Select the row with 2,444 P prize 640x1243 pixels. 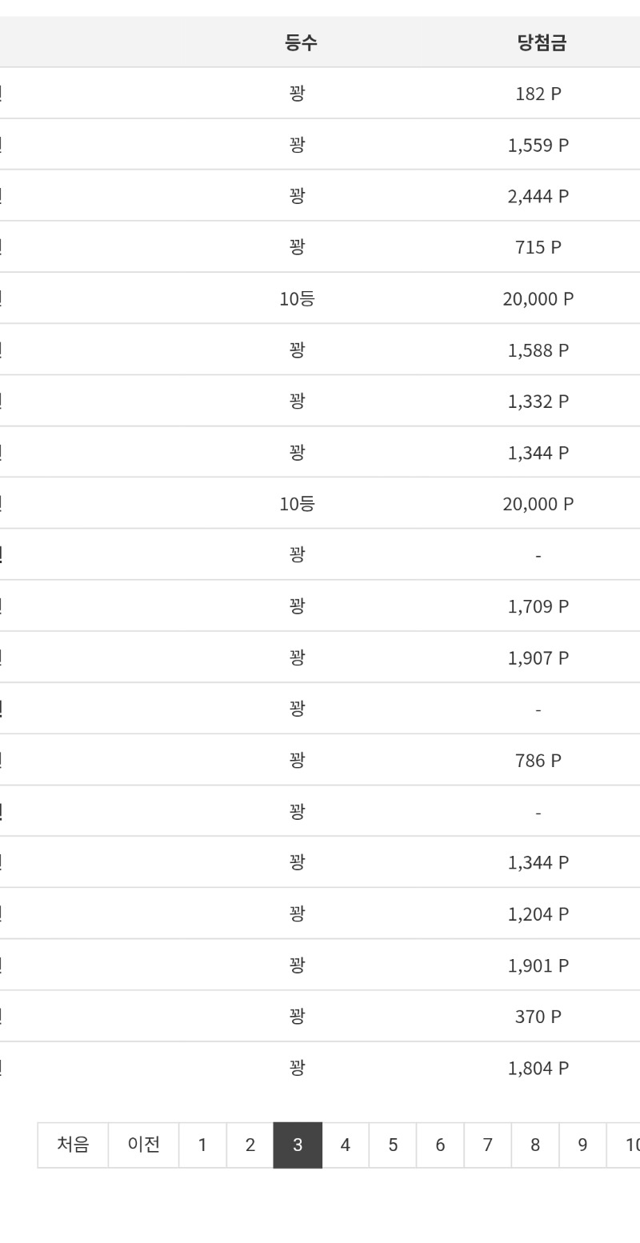(x=538, y=195)
